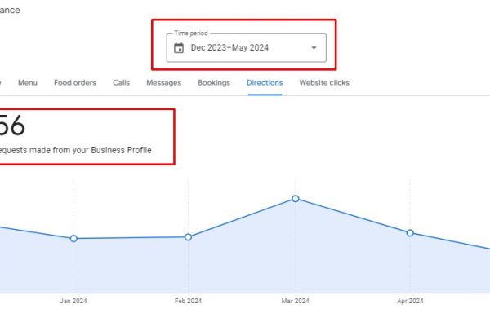Go to the Messages tab
The width and height of the screenshot is (490, 326).
pos(163,82)
